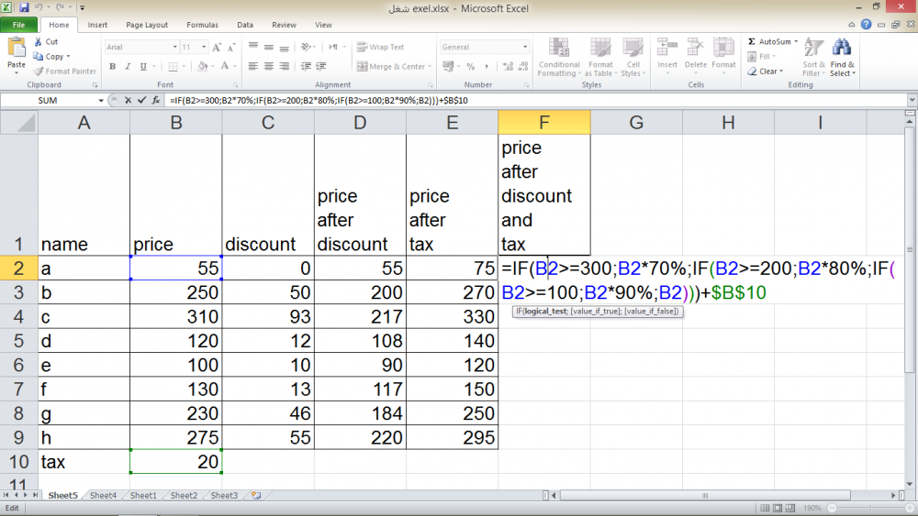Click the AutoSum sigma icon

click(752, 41)
